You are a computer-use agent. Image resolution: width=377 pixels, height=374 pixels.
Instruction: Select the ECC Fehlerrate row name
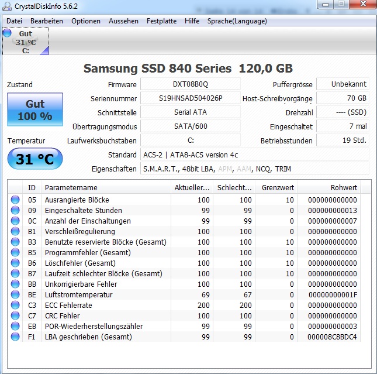(68, 306)
